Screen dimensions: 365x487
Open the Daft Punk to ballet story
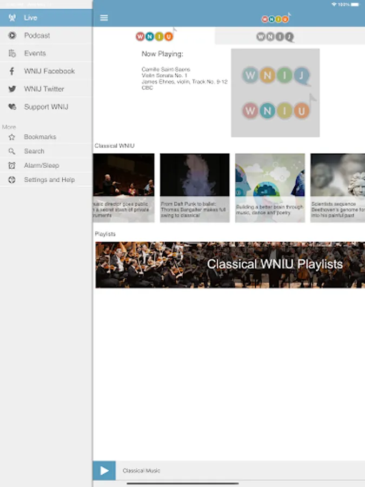pos(195,188)
